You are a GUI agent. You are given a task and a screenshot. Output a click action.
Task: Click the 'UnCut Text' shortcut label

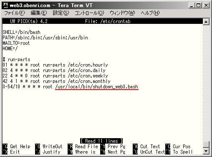153,152
